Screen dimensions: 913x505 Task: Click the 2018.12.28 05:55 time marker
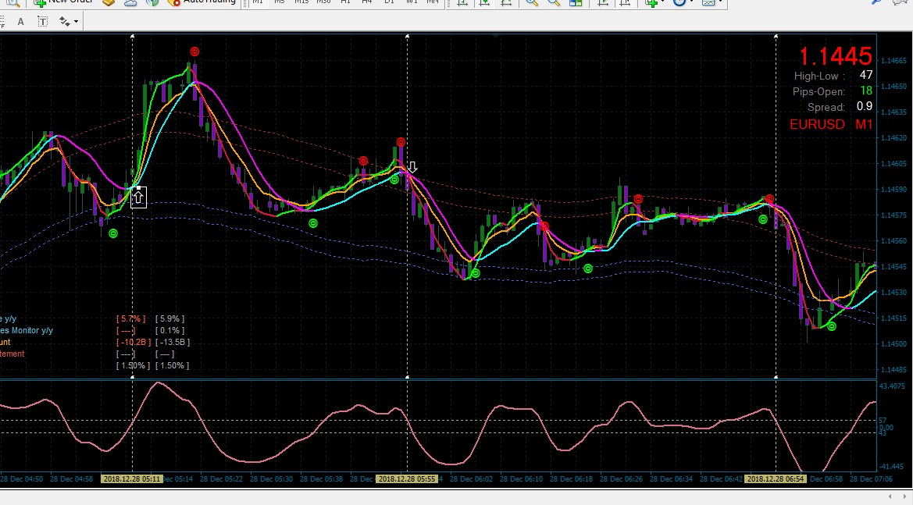(406, 478)
